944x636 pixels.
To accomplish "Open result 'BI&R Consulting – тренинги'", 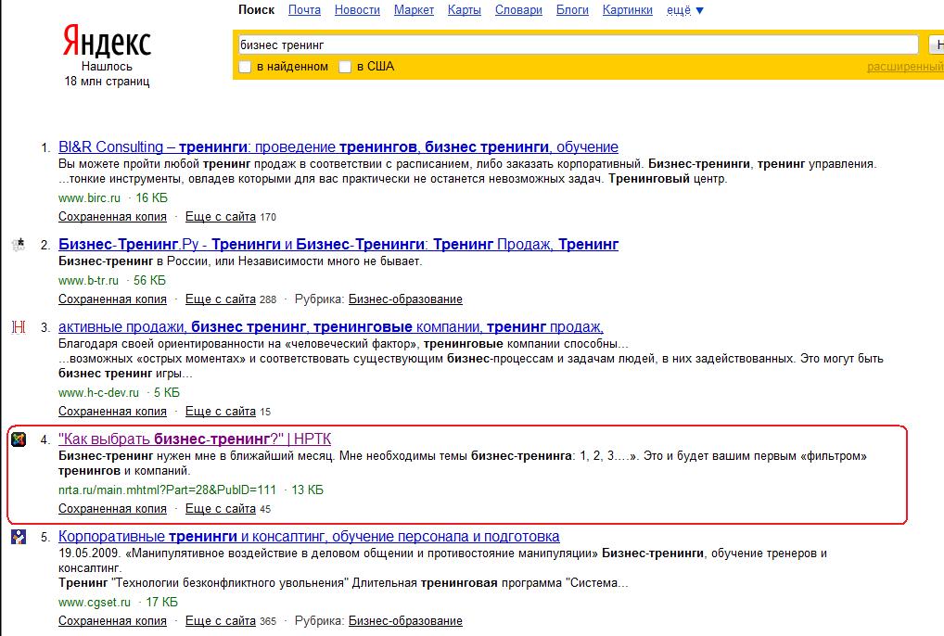I will pos(338,146).
